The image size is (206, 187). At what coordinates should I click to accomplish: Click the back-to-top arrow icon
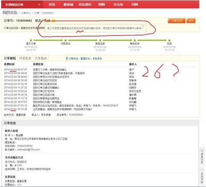coord(202,170)
